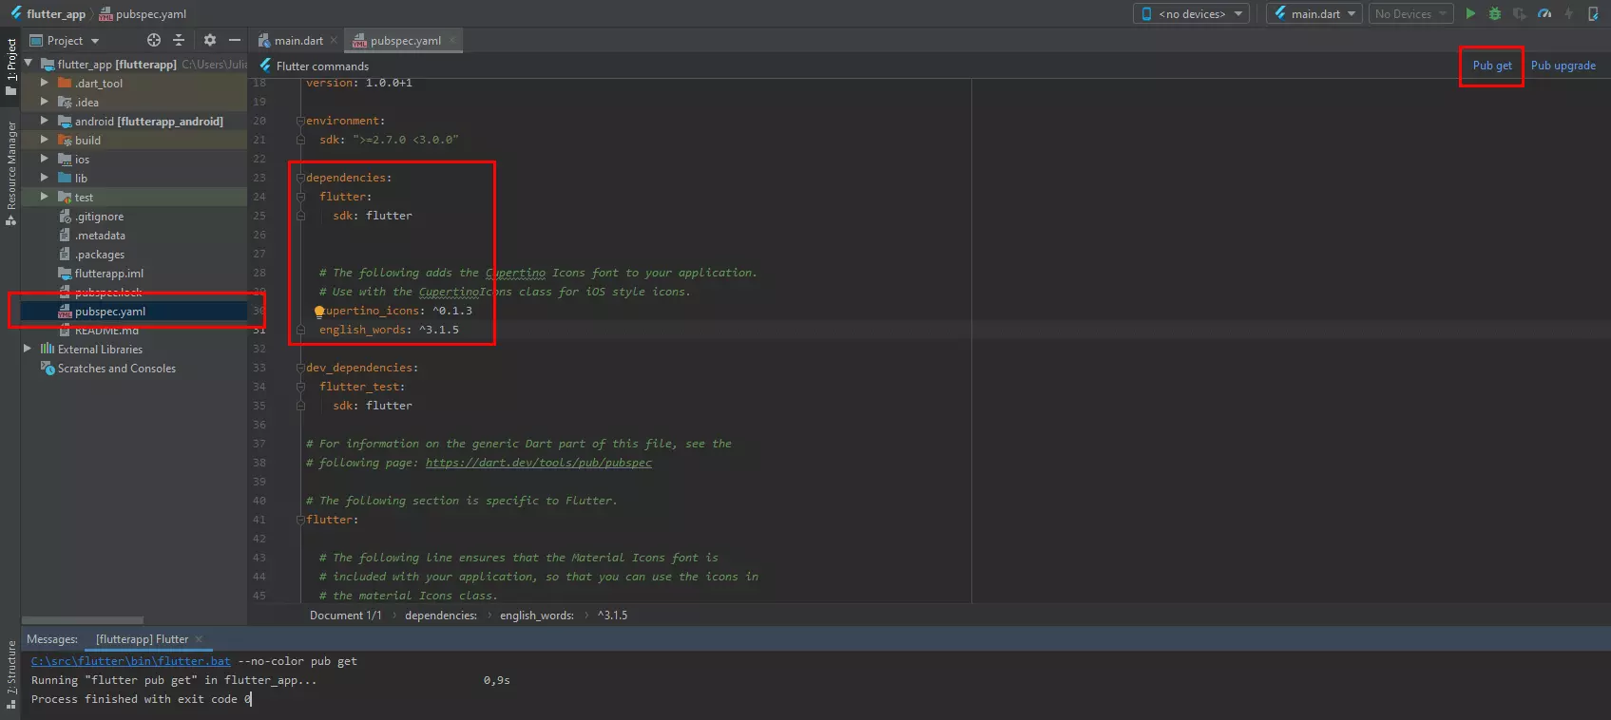Click the pubspec.yaml YML file icon in tree
Screen dimensions: 1611x720
click(65, 312)
